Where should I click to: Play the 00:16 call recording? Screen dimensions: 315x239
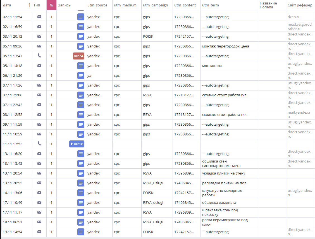coord(77,144)
